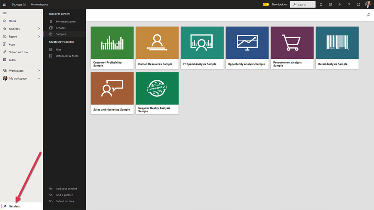Click the download arrow icon
Image resolution: width=374 pixels, height=210 pixels.
[x=340, y=4]
